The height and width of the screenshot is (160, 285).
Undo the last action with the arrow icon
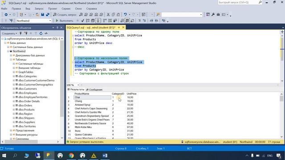pyautogui.click(x=126, y=15)
